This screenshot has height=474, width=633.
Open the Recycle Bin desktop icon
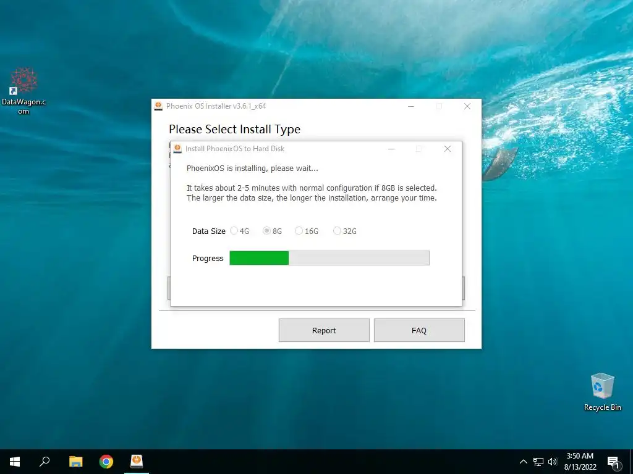coord(602,392)
